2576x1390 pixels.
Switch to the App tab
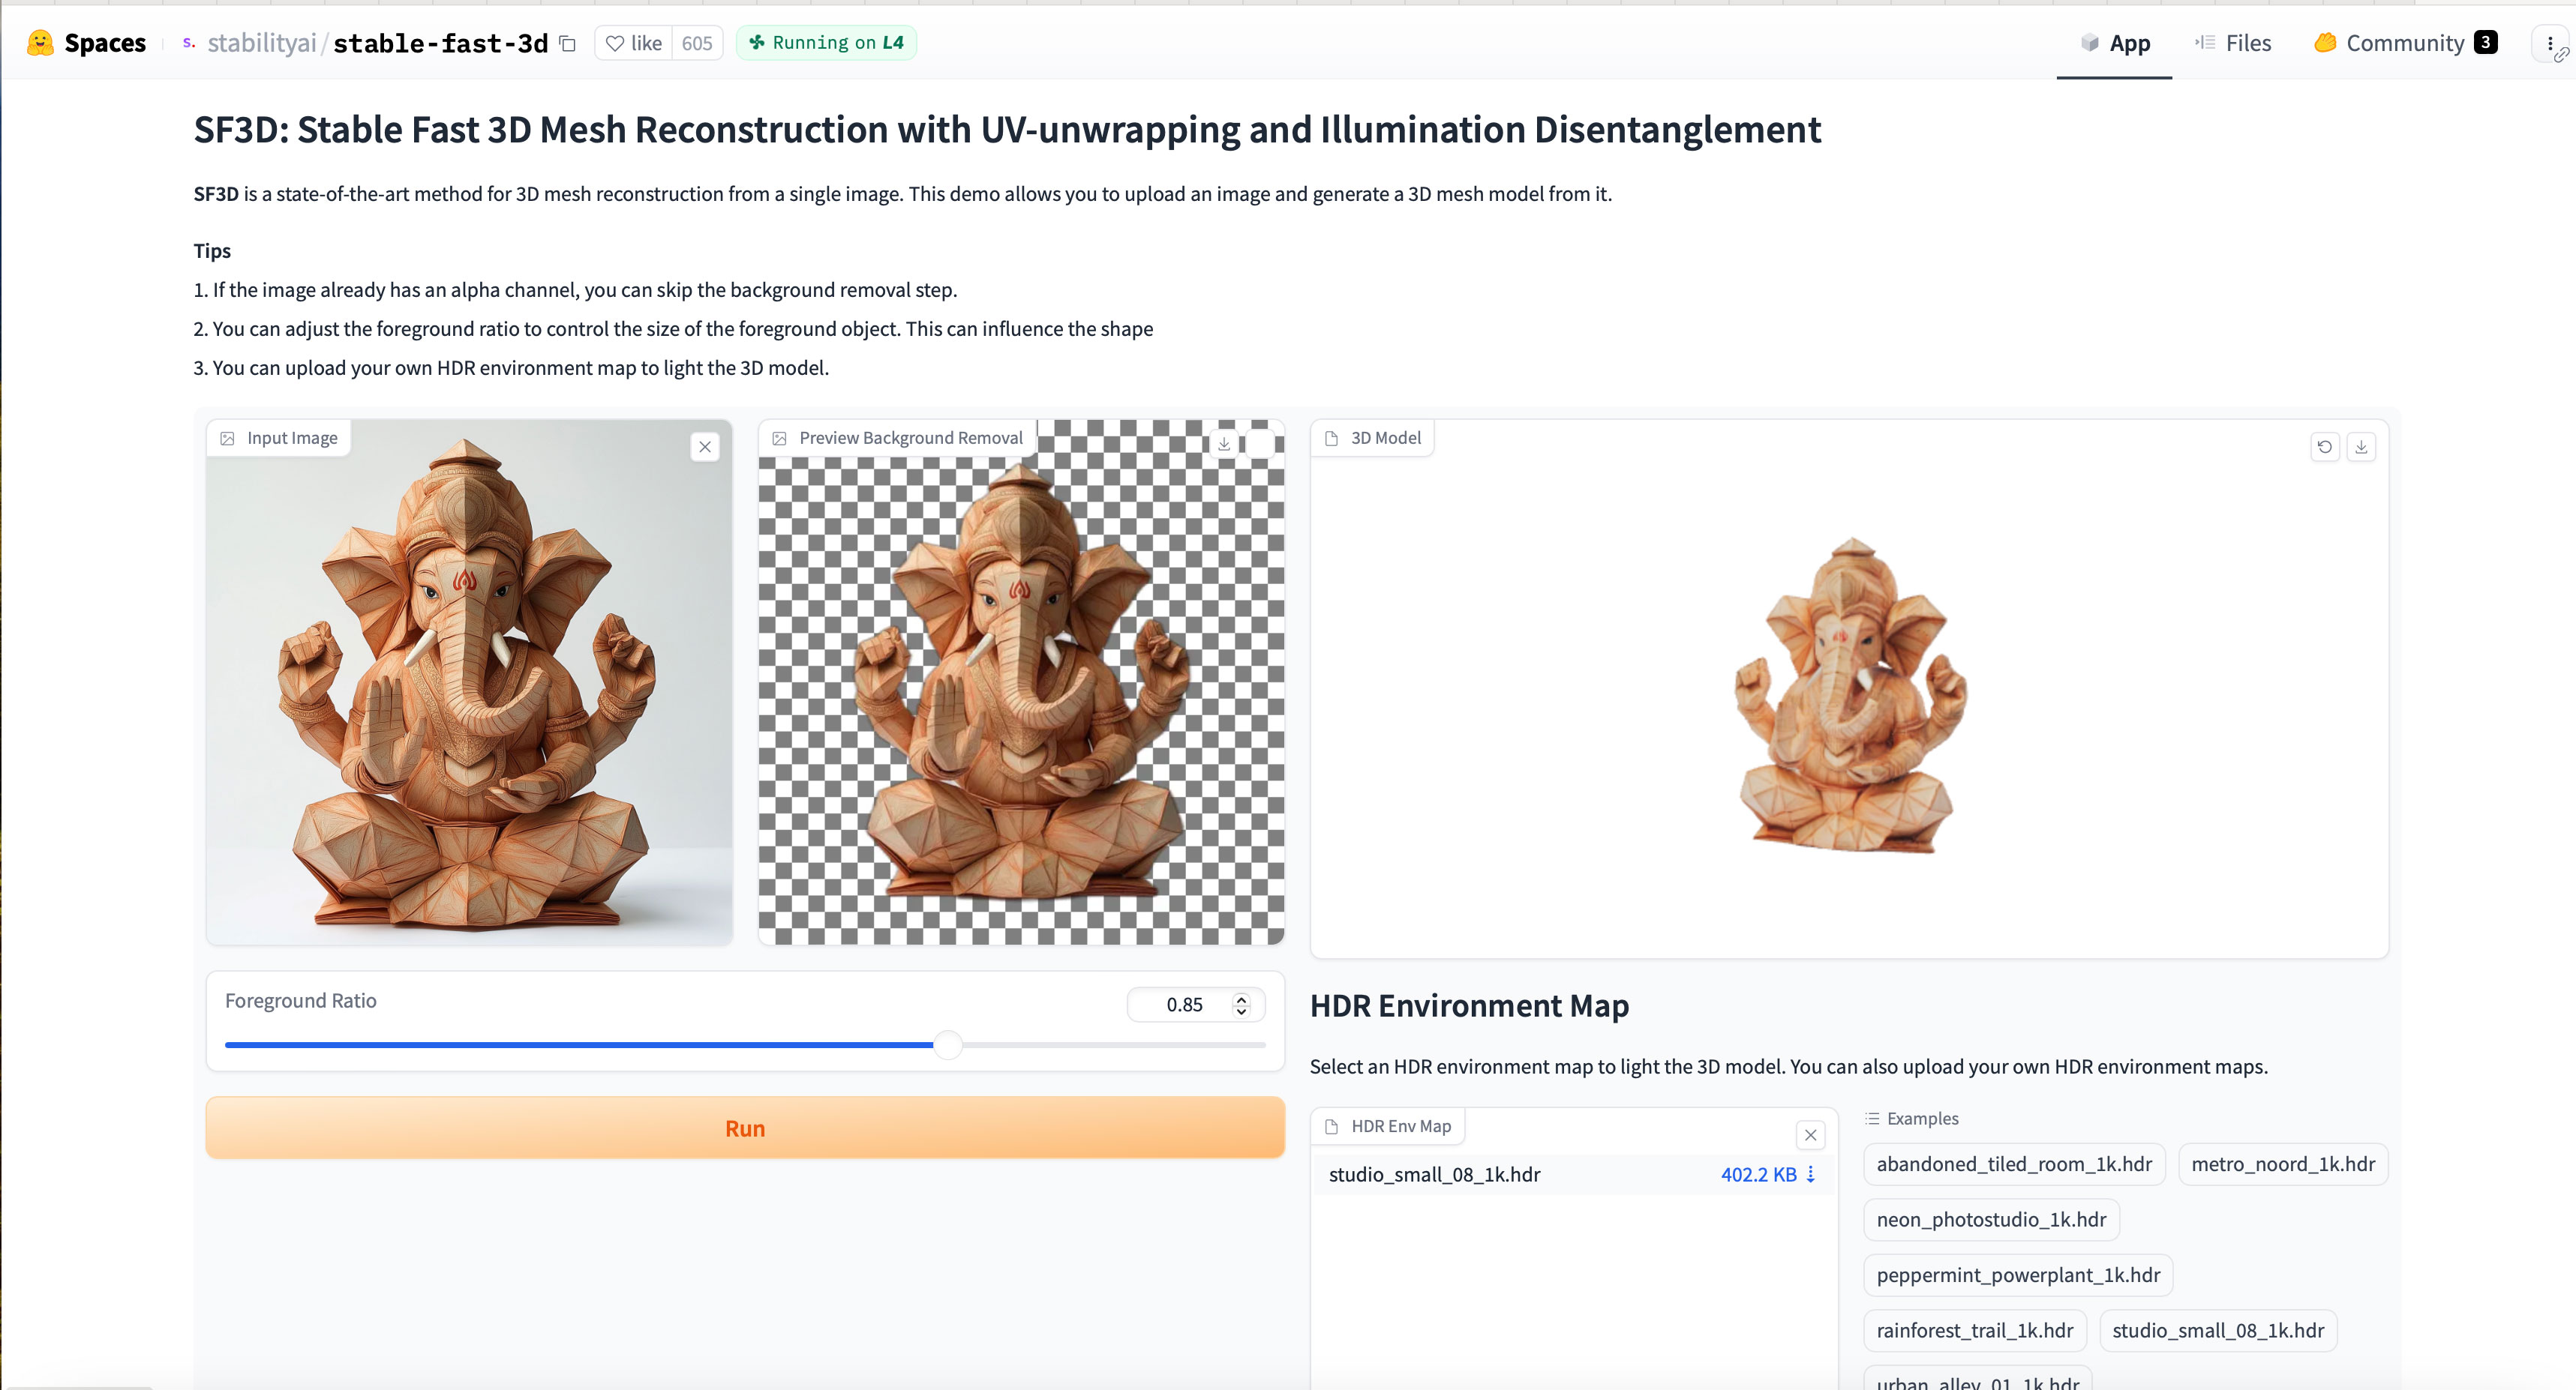tap(2114, 43)
